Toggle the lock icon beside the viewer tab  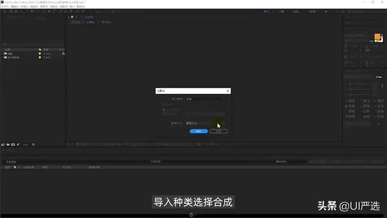pyautogui.click(x=76, y=17)
